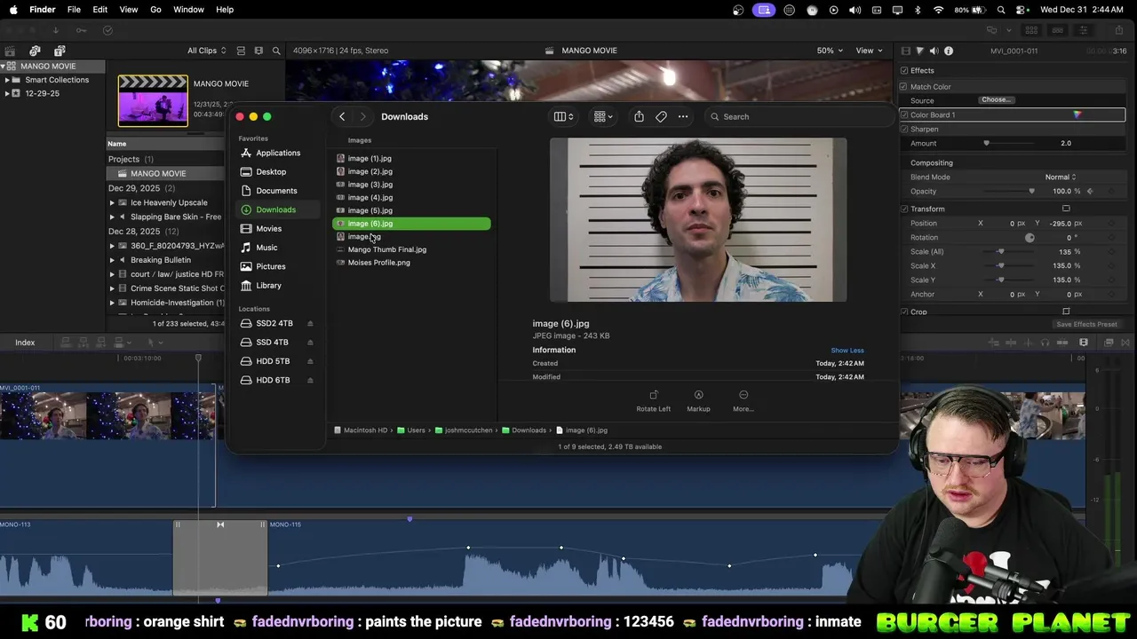Click the Crop onscreen control icon
The width and height of the screenshot is (1137, 639).
tap(1066, 312)
